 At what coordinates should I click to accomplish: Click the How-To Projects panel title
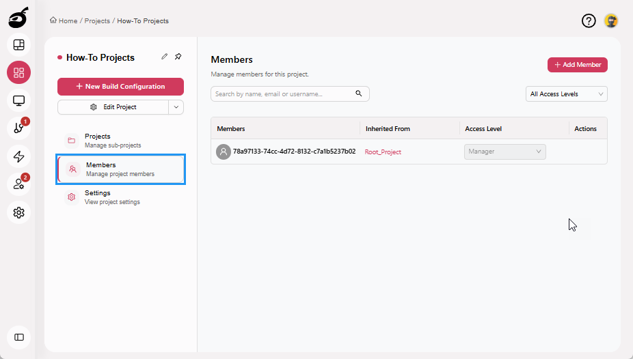(100, 57)
